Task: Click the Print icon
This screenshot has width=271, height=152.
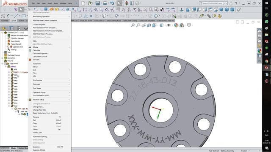Action: 105,3
